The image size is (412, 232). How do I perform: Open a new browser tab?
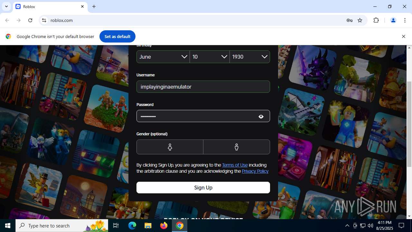(94, 6)
